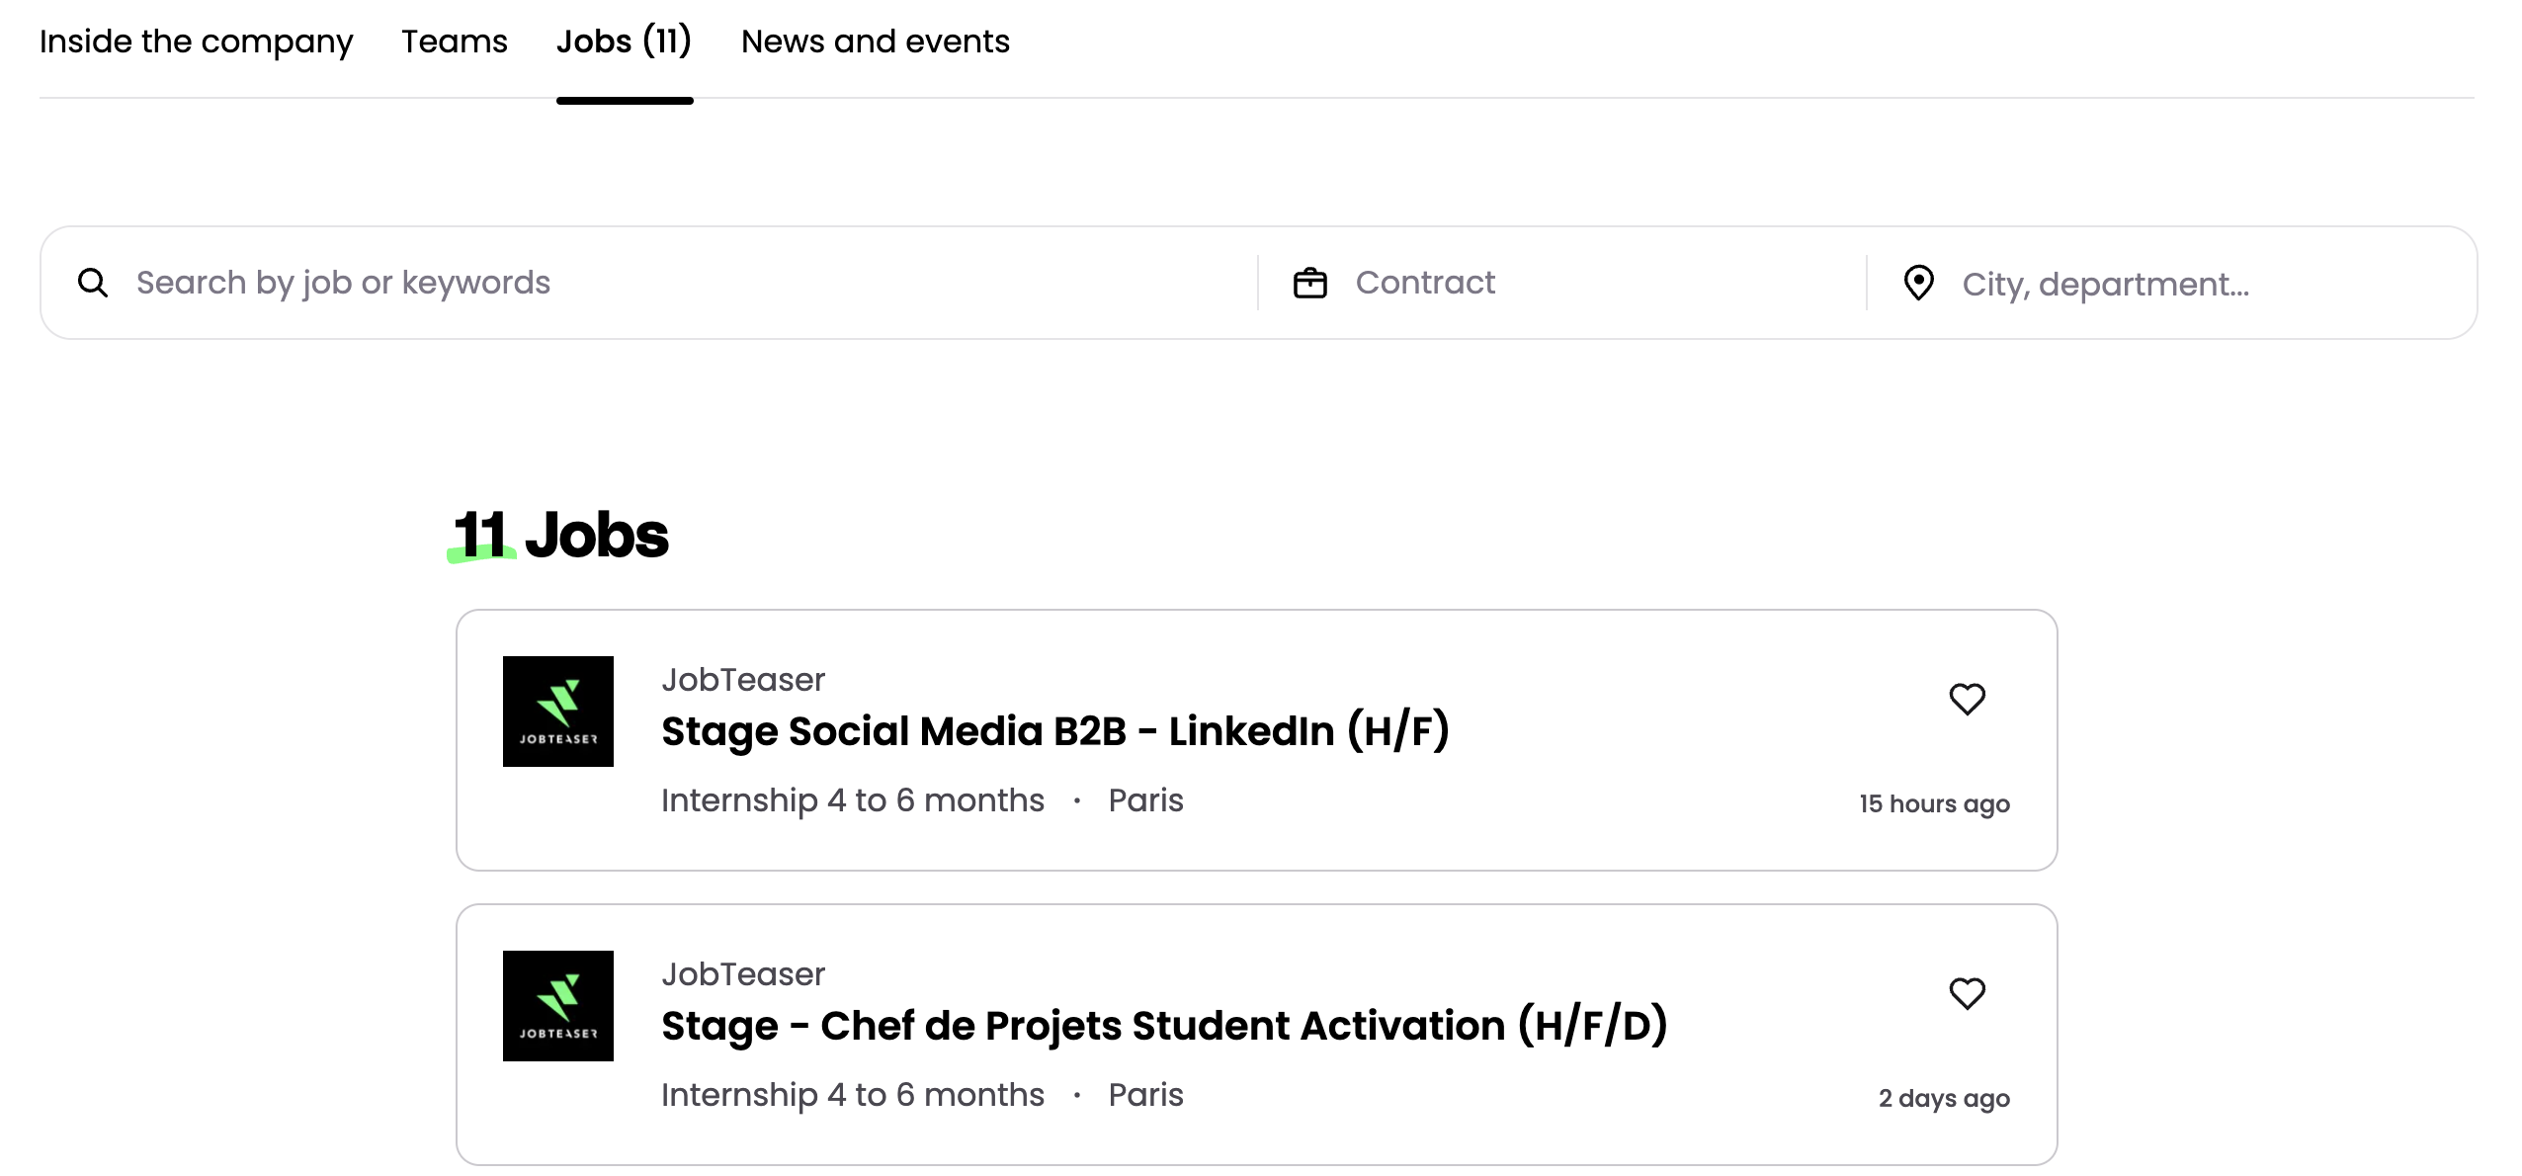Click JobTeaser logo on LinkedIn internship card
This screenshot has width=2522, height=1176.
tap(557, 712)
